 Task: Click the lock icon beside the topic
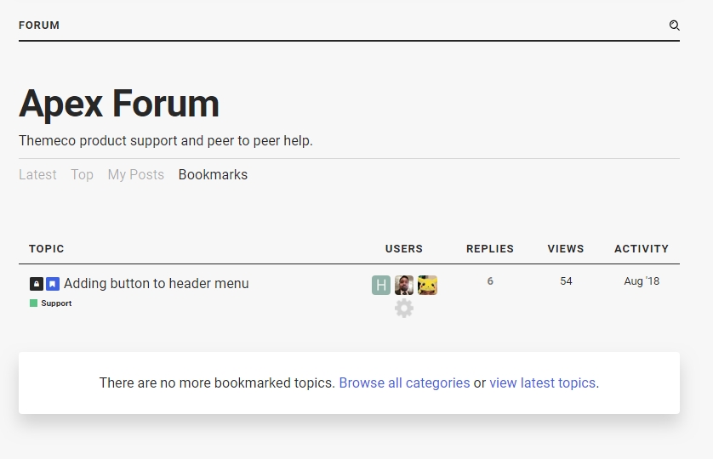click(x=37, y=284)
